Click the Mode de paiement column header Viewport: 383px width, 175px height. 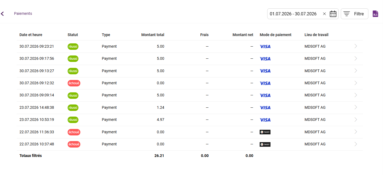point(276,35)
